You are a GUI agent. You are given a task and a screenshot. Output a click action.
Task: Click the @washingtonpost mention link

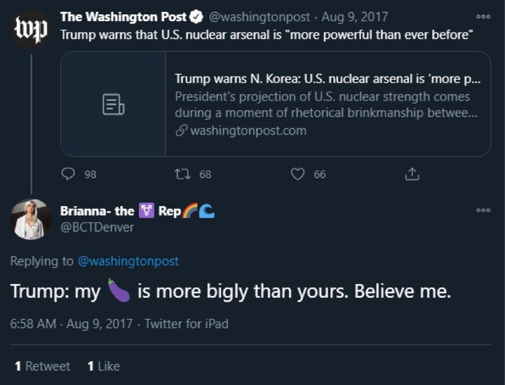(128, 261)
